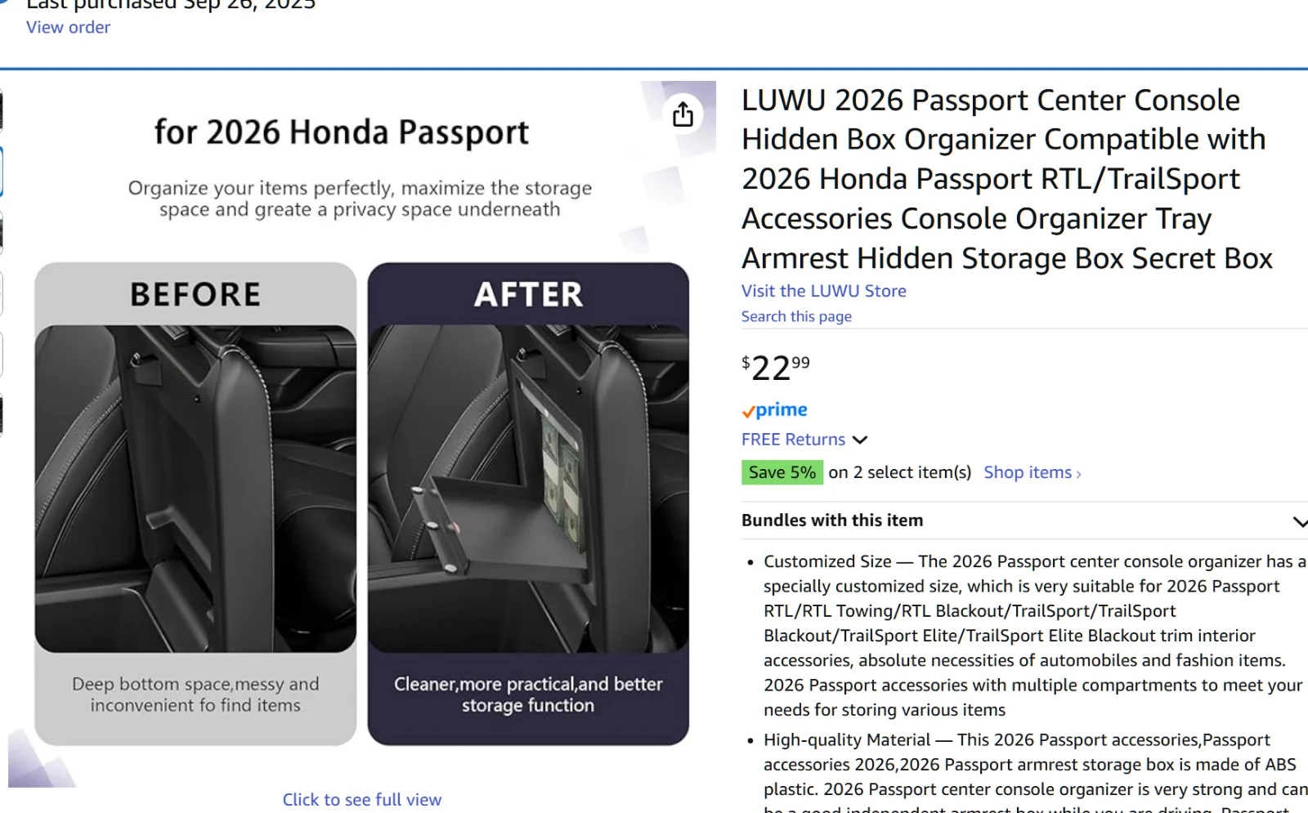The width and height of the screenshot is (1308, 813).
Task: Select the blue-highlighted image thumbnail
Action: 2,172
